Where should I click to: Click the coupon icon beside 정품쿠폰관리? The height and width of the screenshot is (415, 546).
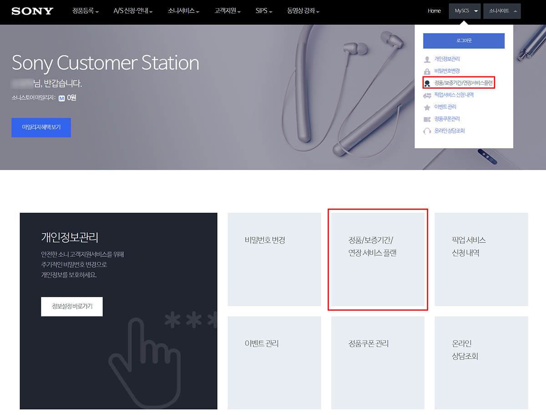427,119
